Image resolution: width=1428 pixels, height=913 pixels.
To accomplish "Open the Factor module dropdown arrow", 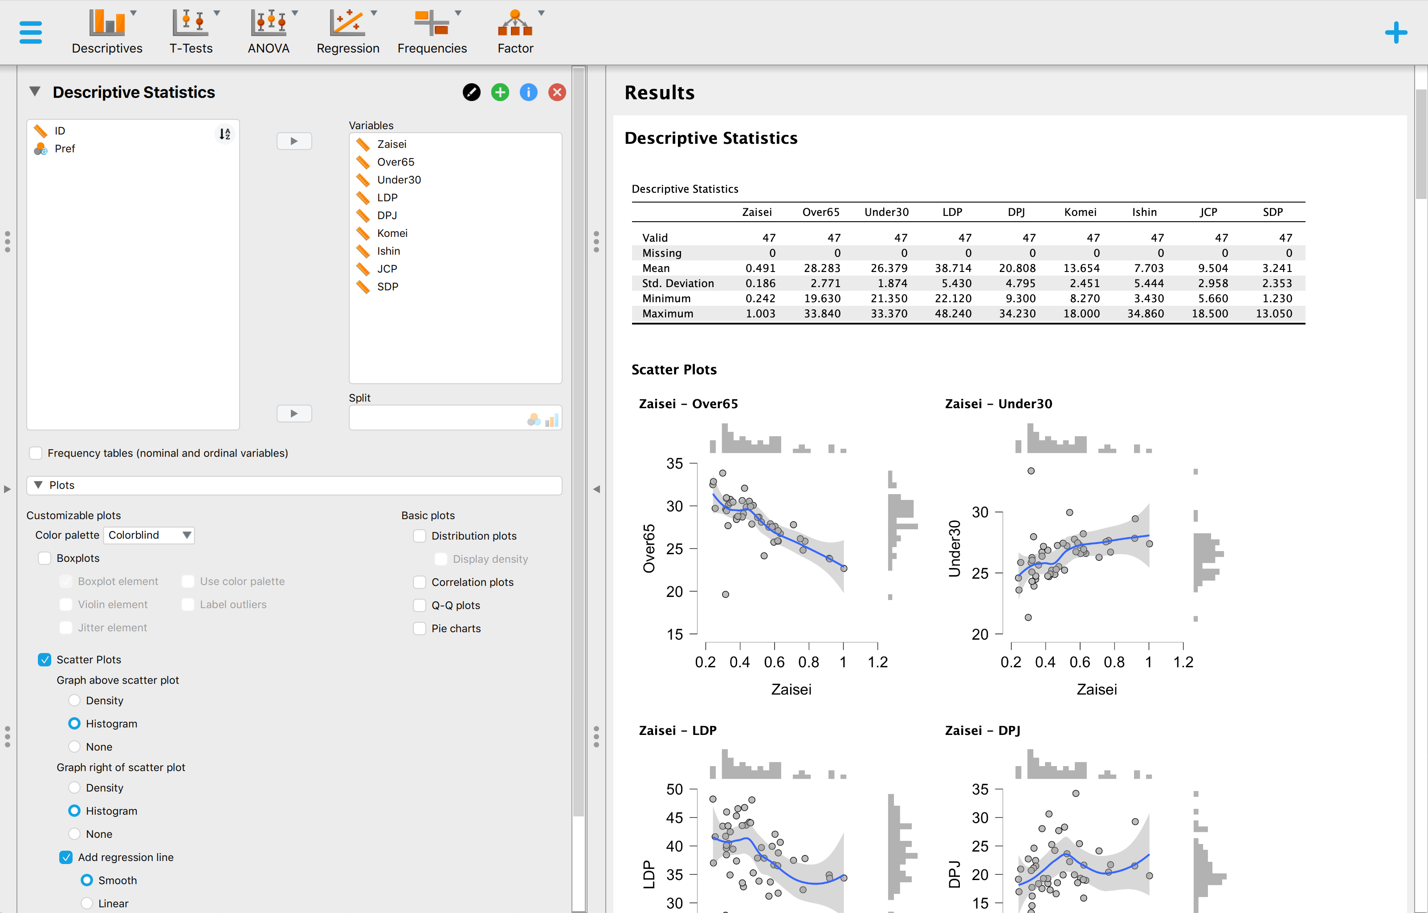I will [541, 13].
